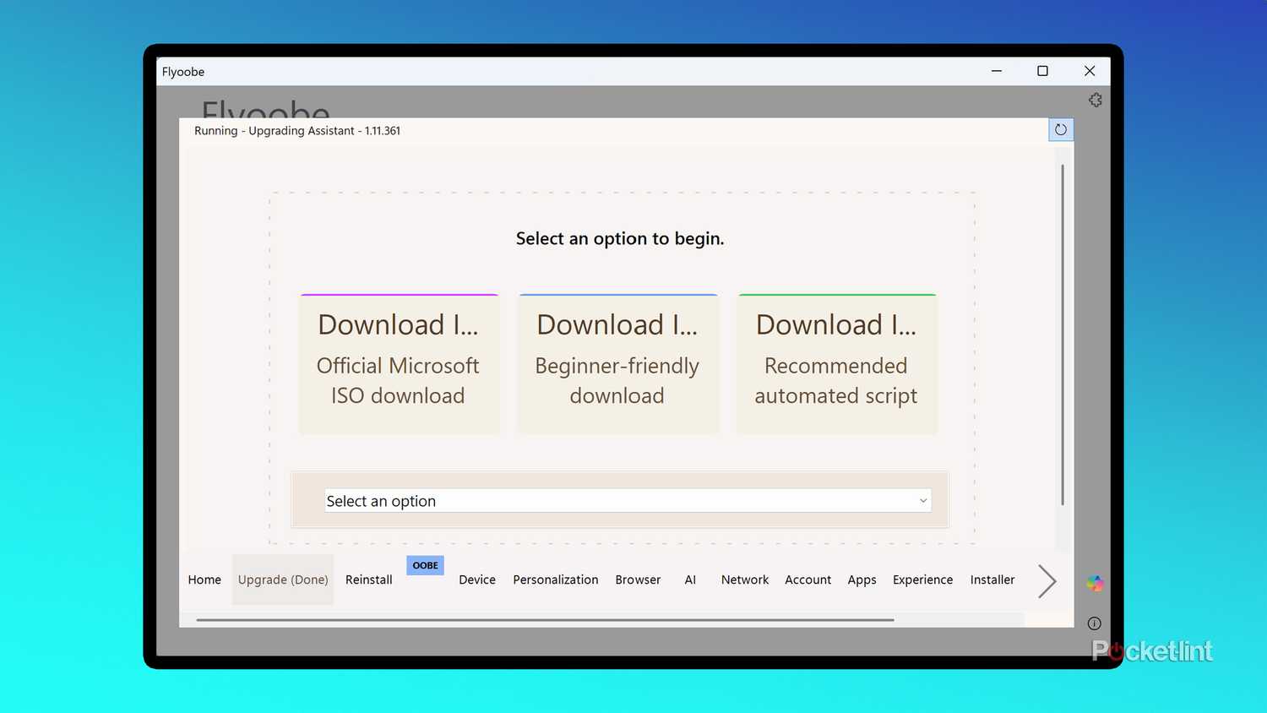Screen dimensions: 1267x713
Task: Switch to the Home tab
Action: click(x=204, y=580)
